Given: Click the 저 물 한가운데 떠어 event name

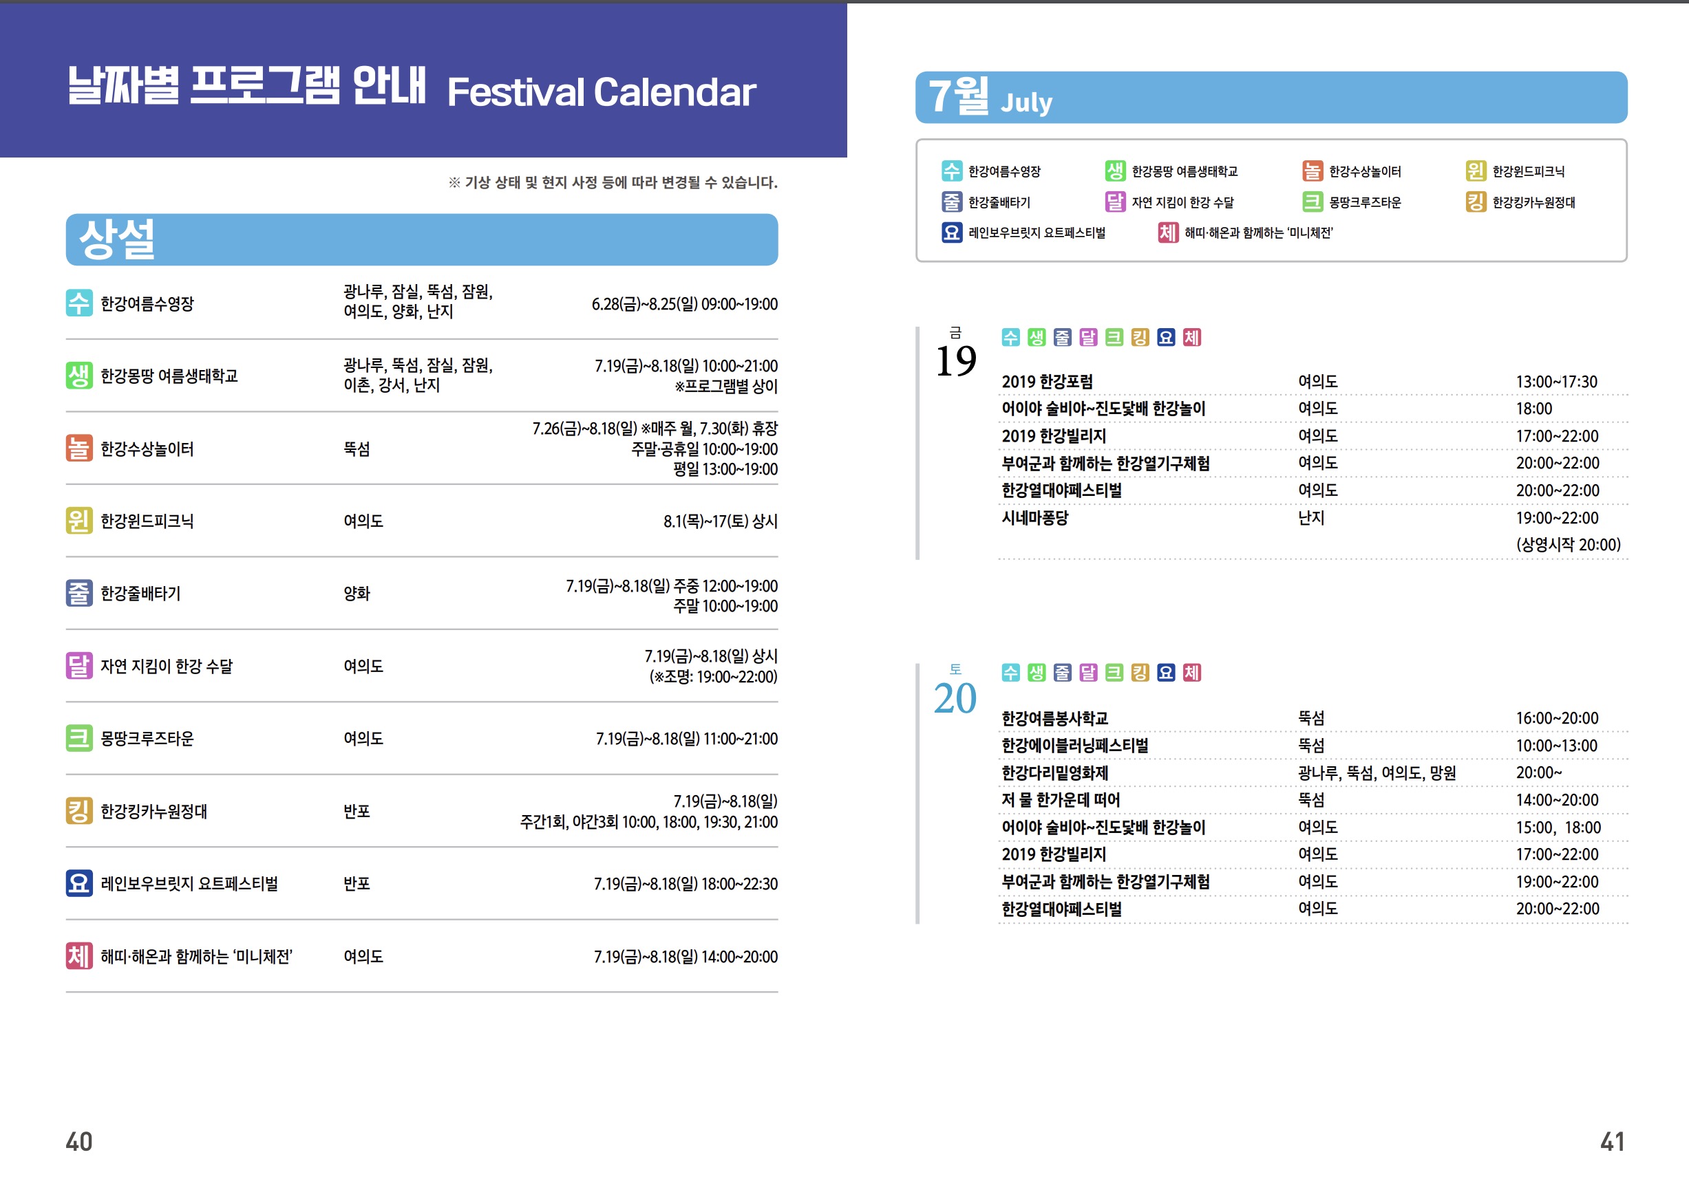Looking at the screenshot, I should [1060, 799].
